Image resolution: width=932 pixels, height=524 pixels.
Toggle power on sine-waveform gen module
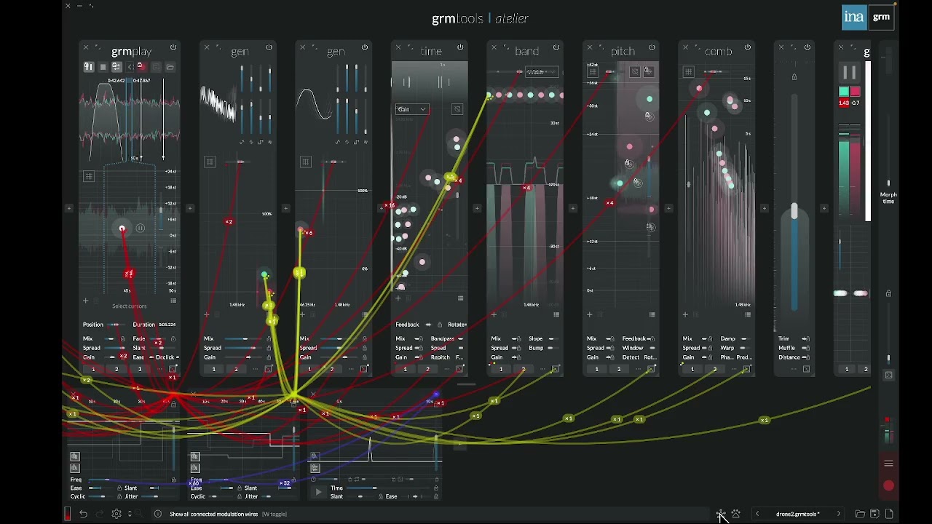(x=365, y=47)
